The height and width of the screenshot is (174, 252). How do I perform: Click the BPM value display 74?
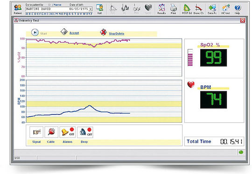[x=213, y=100]
